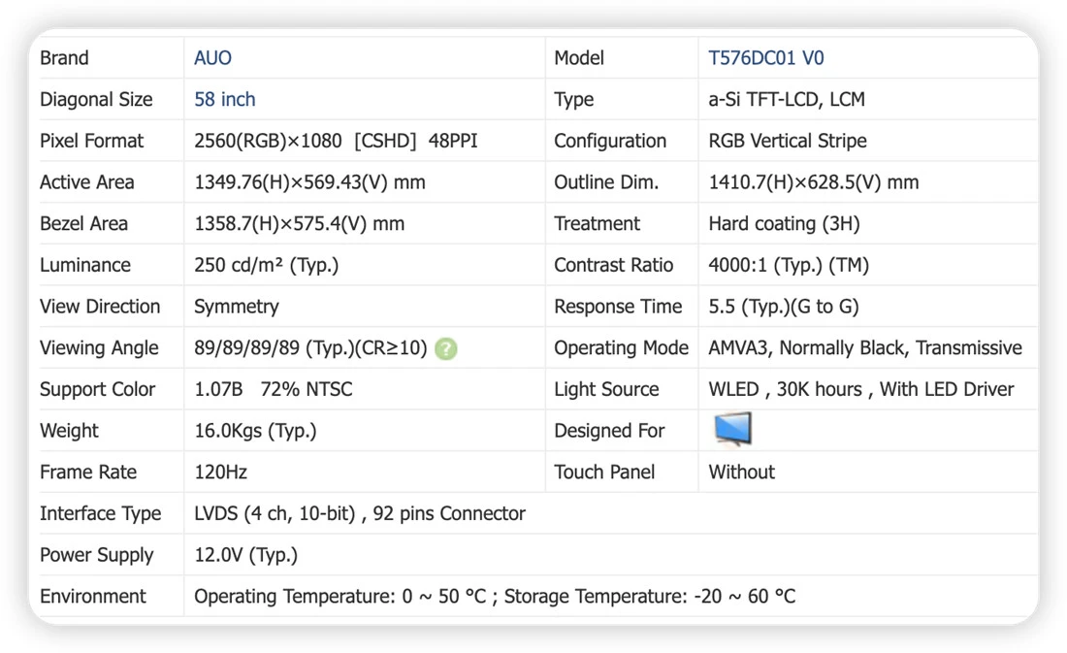Click the Light Source WLED description

coord(860,389)
